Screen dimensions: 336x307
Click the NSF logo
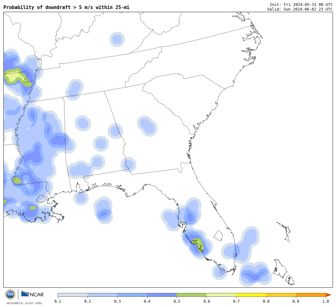tap(10, 294)
